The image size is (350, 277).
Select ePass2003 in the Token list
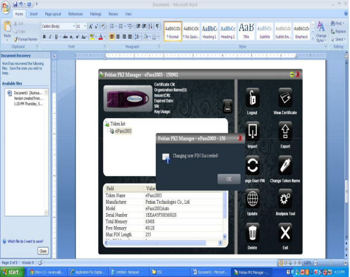click(123, 131)
